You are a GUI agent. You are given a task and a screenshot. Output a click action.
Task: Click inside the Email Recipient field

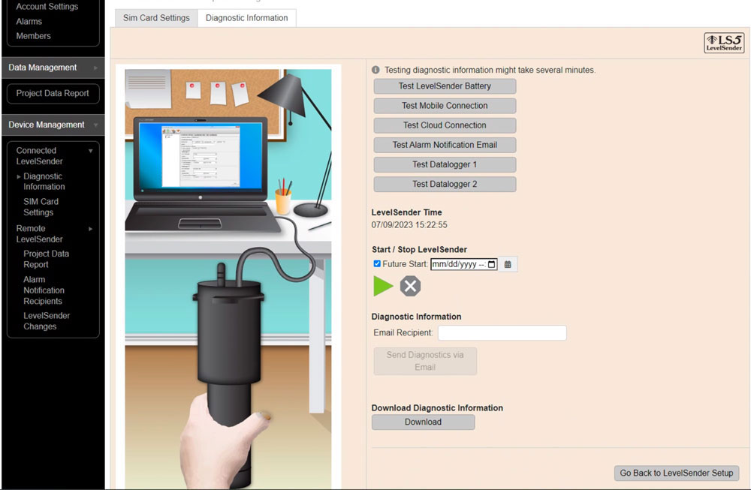[502, 332]
